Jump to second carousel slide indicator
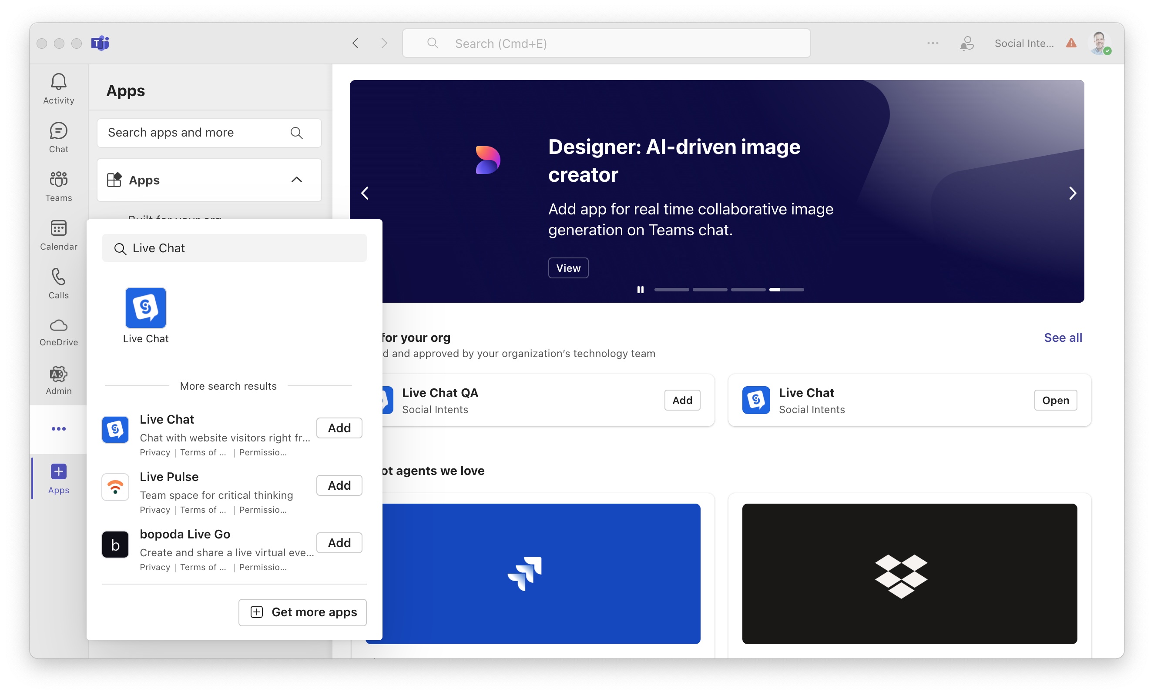Screen dimensions: 1154x695 click(710, 290)
